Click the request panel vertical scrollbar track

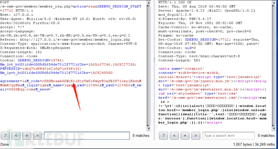click(x=149, y=65)
